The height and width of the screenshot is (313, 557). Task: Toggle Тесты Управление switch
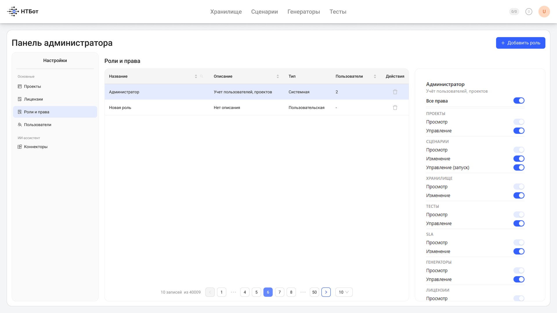(519, 223)
